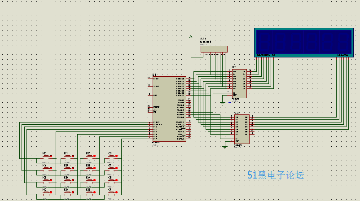Select the K4 push button
Viewport: 360px width, 201px height.
click(46, 169)
